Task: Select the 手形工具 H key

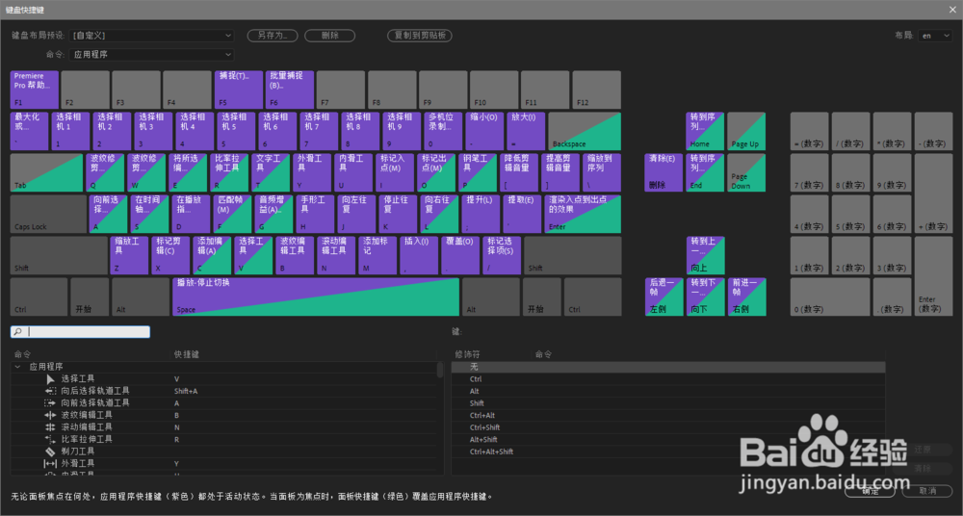Action: pyautogui.click(x=315, y=215)
